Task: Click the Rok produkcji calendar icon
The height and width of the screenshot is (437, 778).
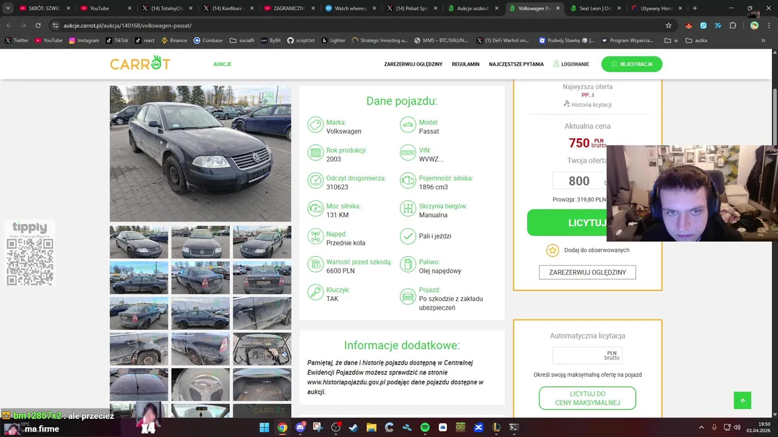Action: [315, 153]
